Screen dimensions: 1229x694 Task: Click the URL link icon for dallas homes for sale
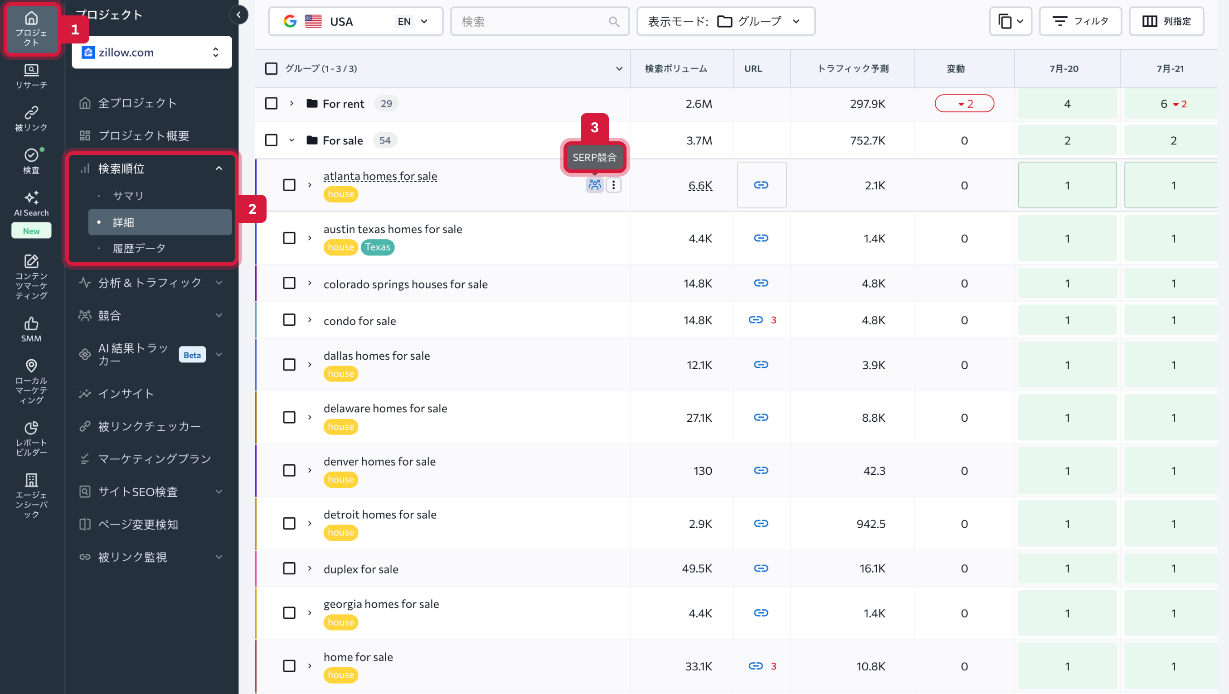point(761,365)
